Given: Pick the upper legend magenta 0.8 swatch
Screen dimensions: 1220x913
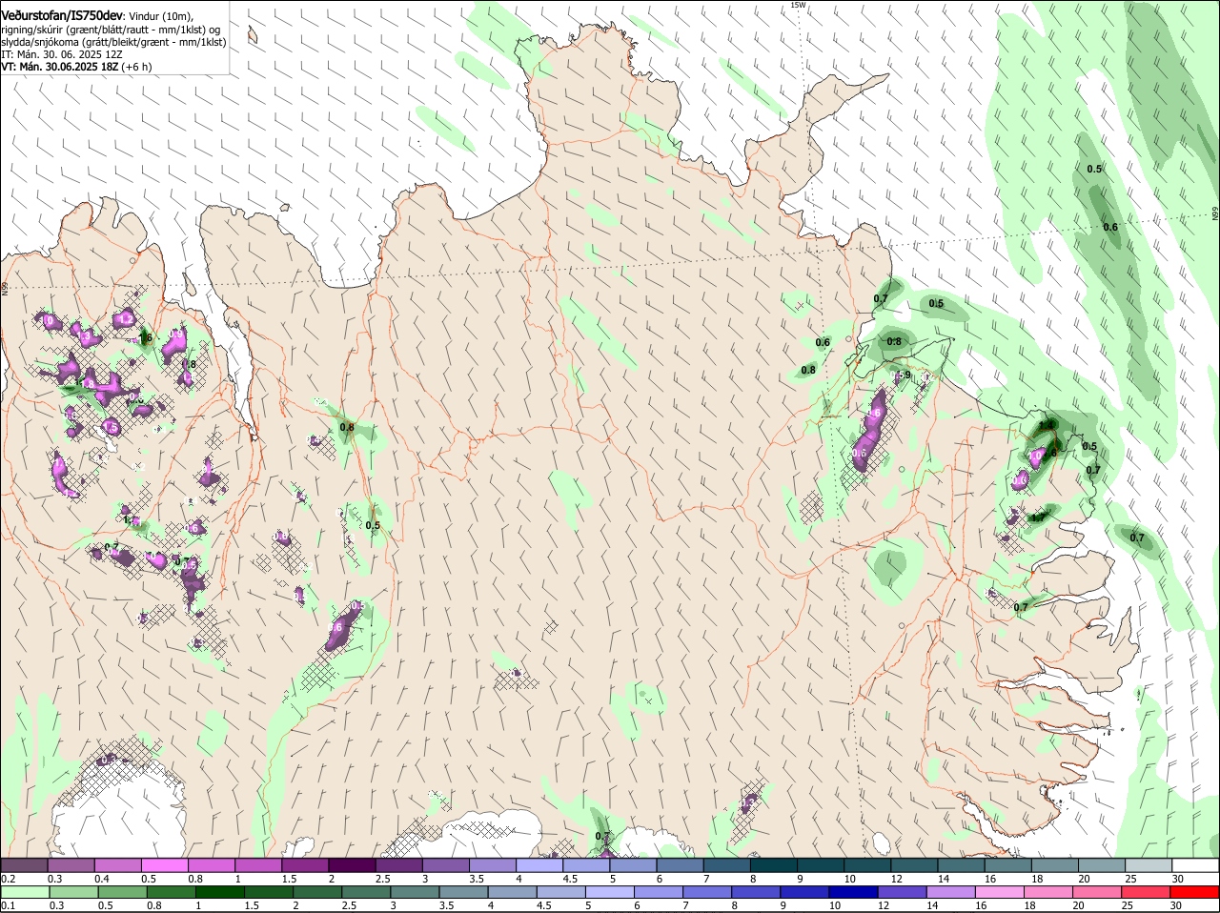Looking at the screenshot, I should click(211, 865).
